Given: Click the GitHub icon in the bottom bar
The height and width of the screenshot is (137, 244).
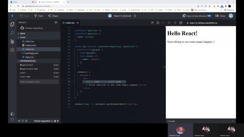Looking at the screenshot, I should point(23,121).
